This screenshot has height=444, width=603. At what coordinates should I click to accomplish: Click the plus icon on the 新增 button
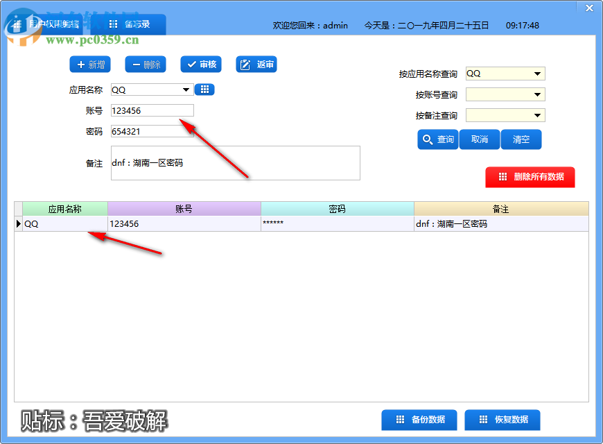[x=80, y=64]
